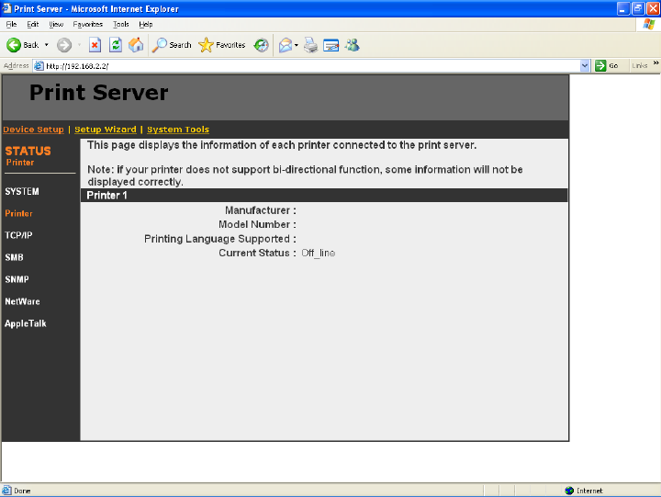Select SMB in the sidebar
The height and width of the screenshot is (497, 661).
coord(14,257)
